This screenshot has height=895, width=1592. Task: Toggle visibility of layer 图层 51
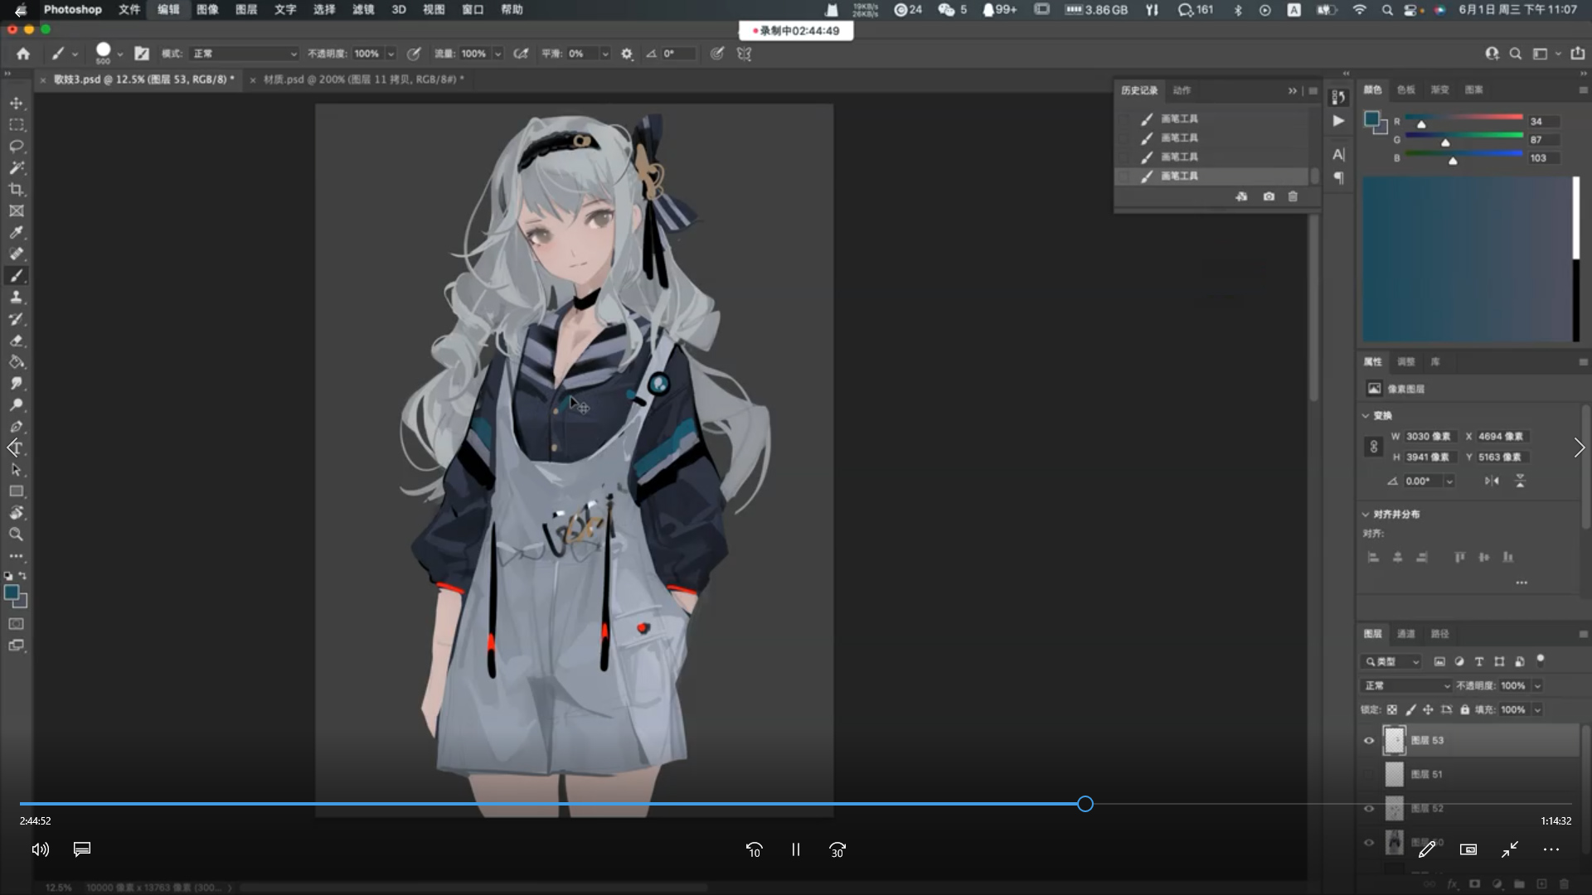coord(1369,774)
